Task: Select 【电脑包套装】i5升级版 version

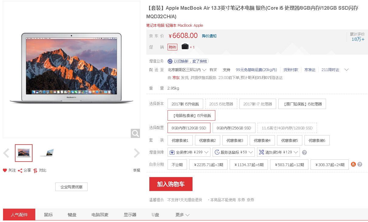Action: (x=191, y=116)
